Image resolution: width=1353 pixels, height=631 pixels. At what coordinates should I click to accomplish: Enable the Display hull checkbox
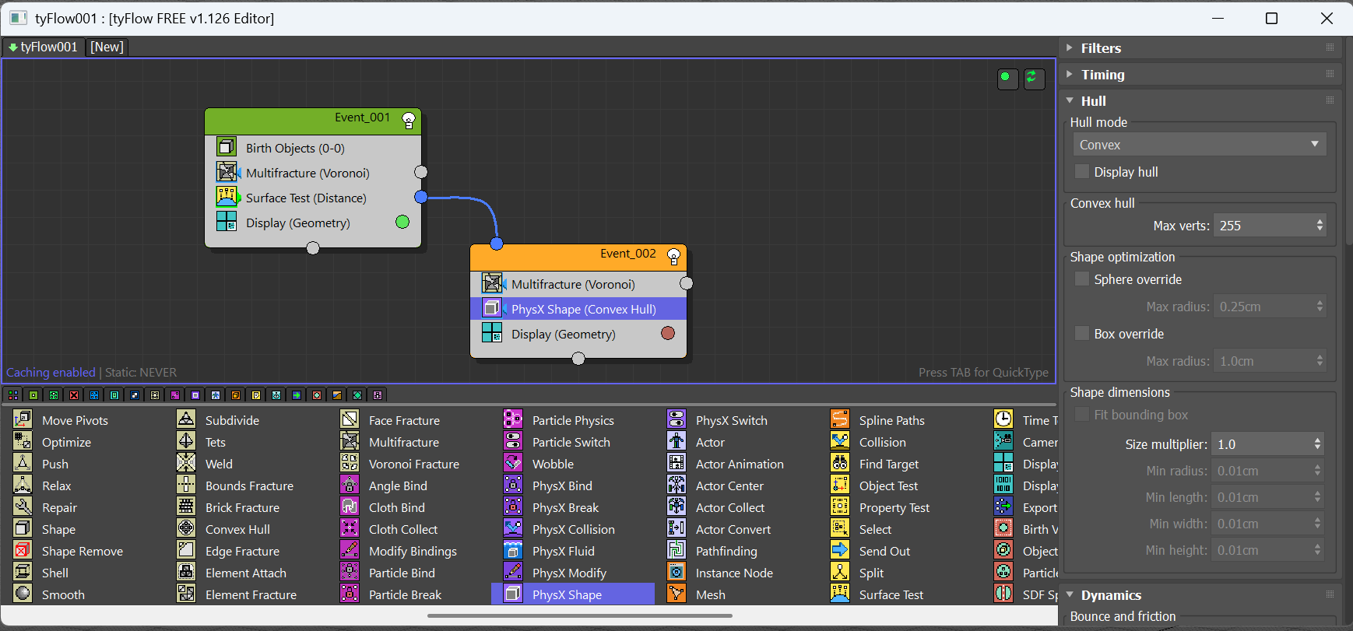coord(1082,171)
